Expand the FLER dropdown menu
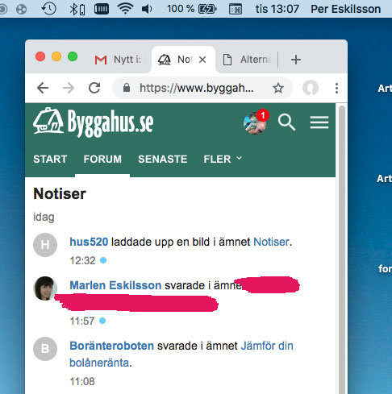The width and height of the screenshot is (392, 394). [223, 160]
